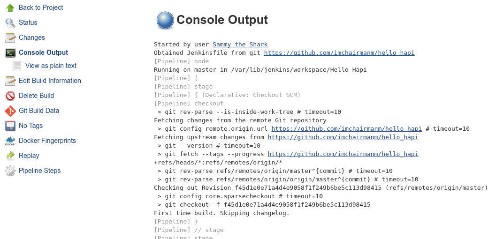Click the document icon for plain text view
496x239 pixels.
tap(17, 66)
